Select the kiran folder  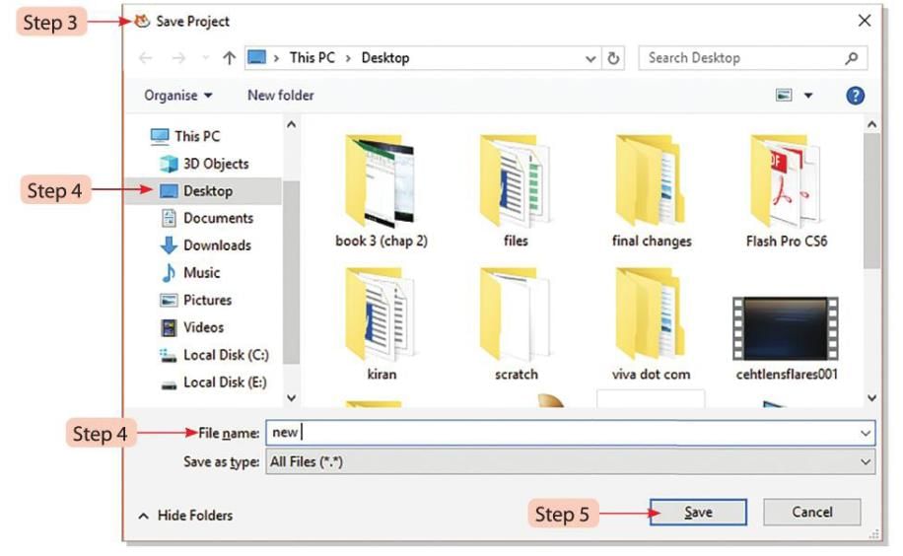click(x=382, y=324)
